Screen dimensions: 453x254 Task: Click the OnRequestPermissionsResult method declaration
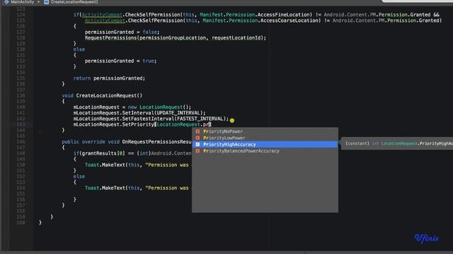pyautogui.click(x=127, y=142)
